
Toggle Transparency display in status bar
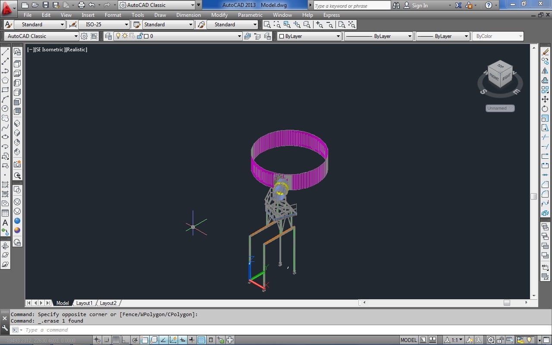[x=201, y=340]
